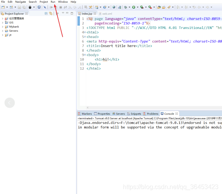
Task: Click the Launch Web Services Explorer icon
Action: tap(120, 7)
